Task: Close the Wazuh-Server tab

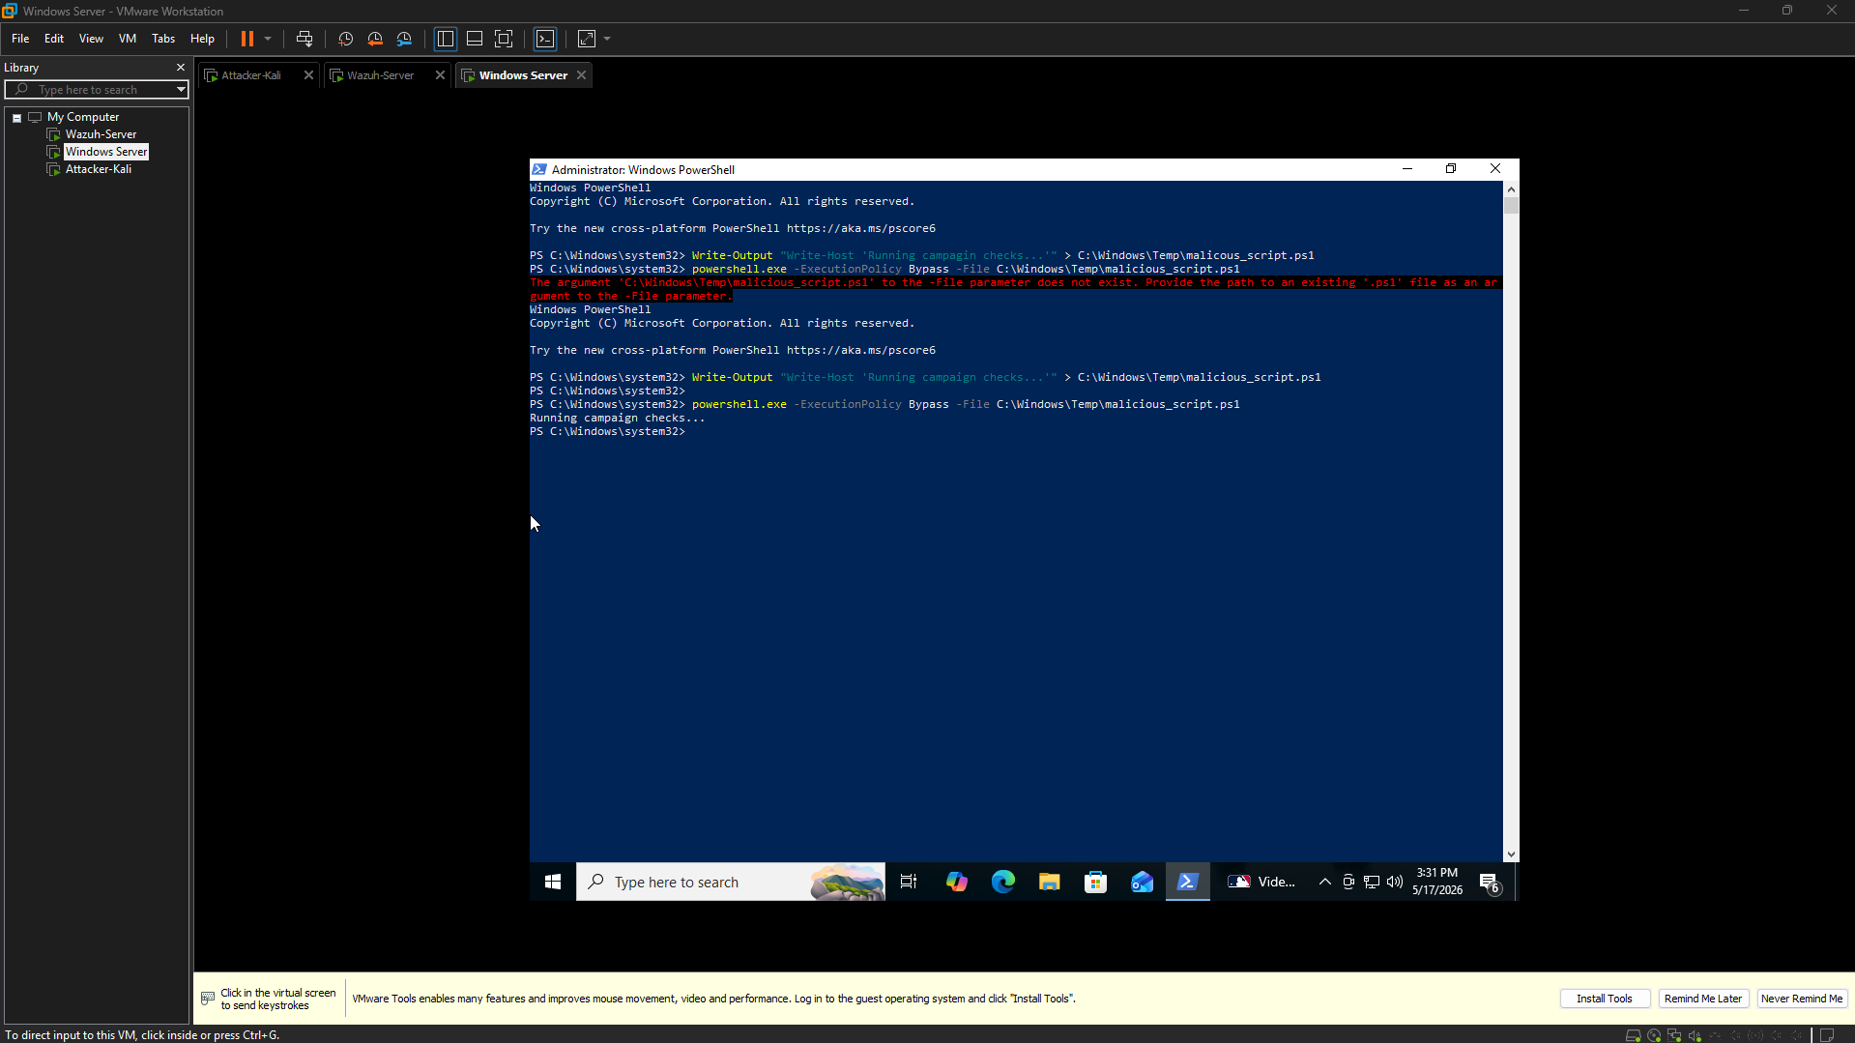Action: (x=440, y=75)
